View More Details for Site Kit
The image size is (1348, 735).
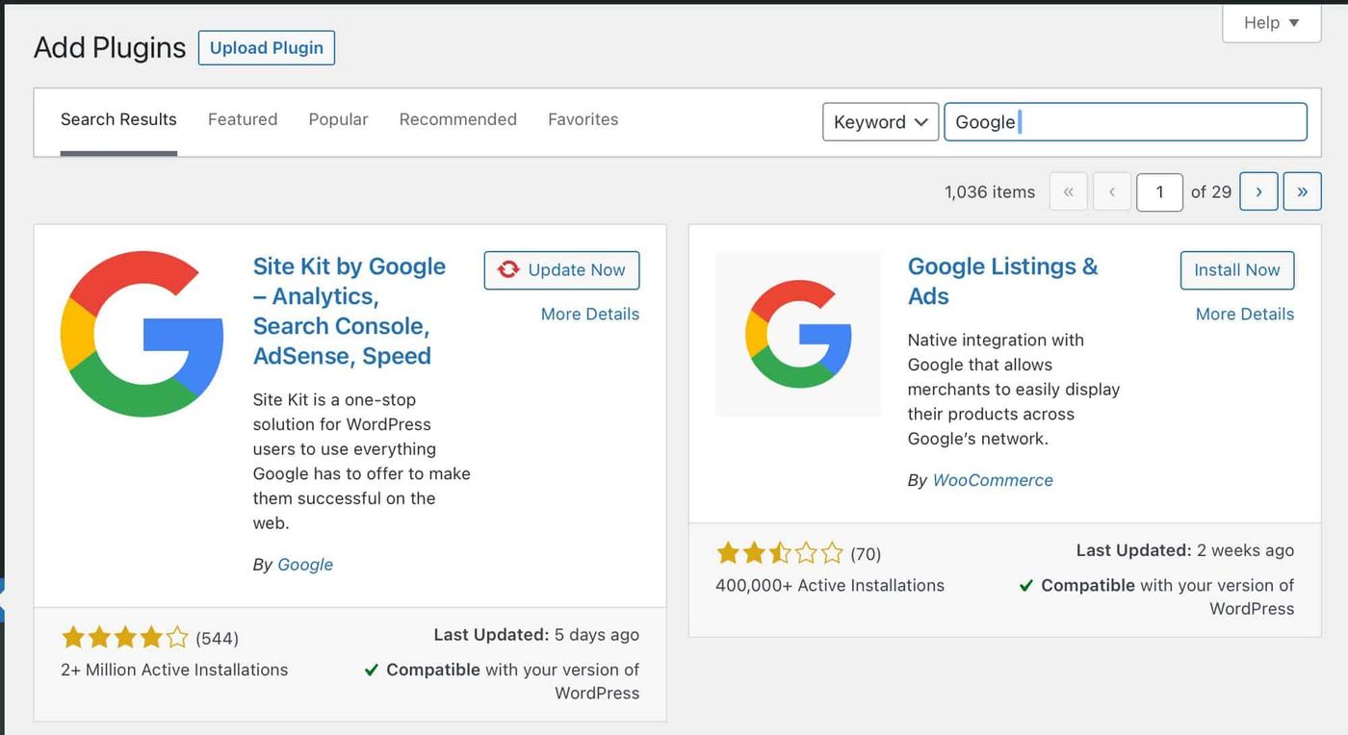pos(590,314)
